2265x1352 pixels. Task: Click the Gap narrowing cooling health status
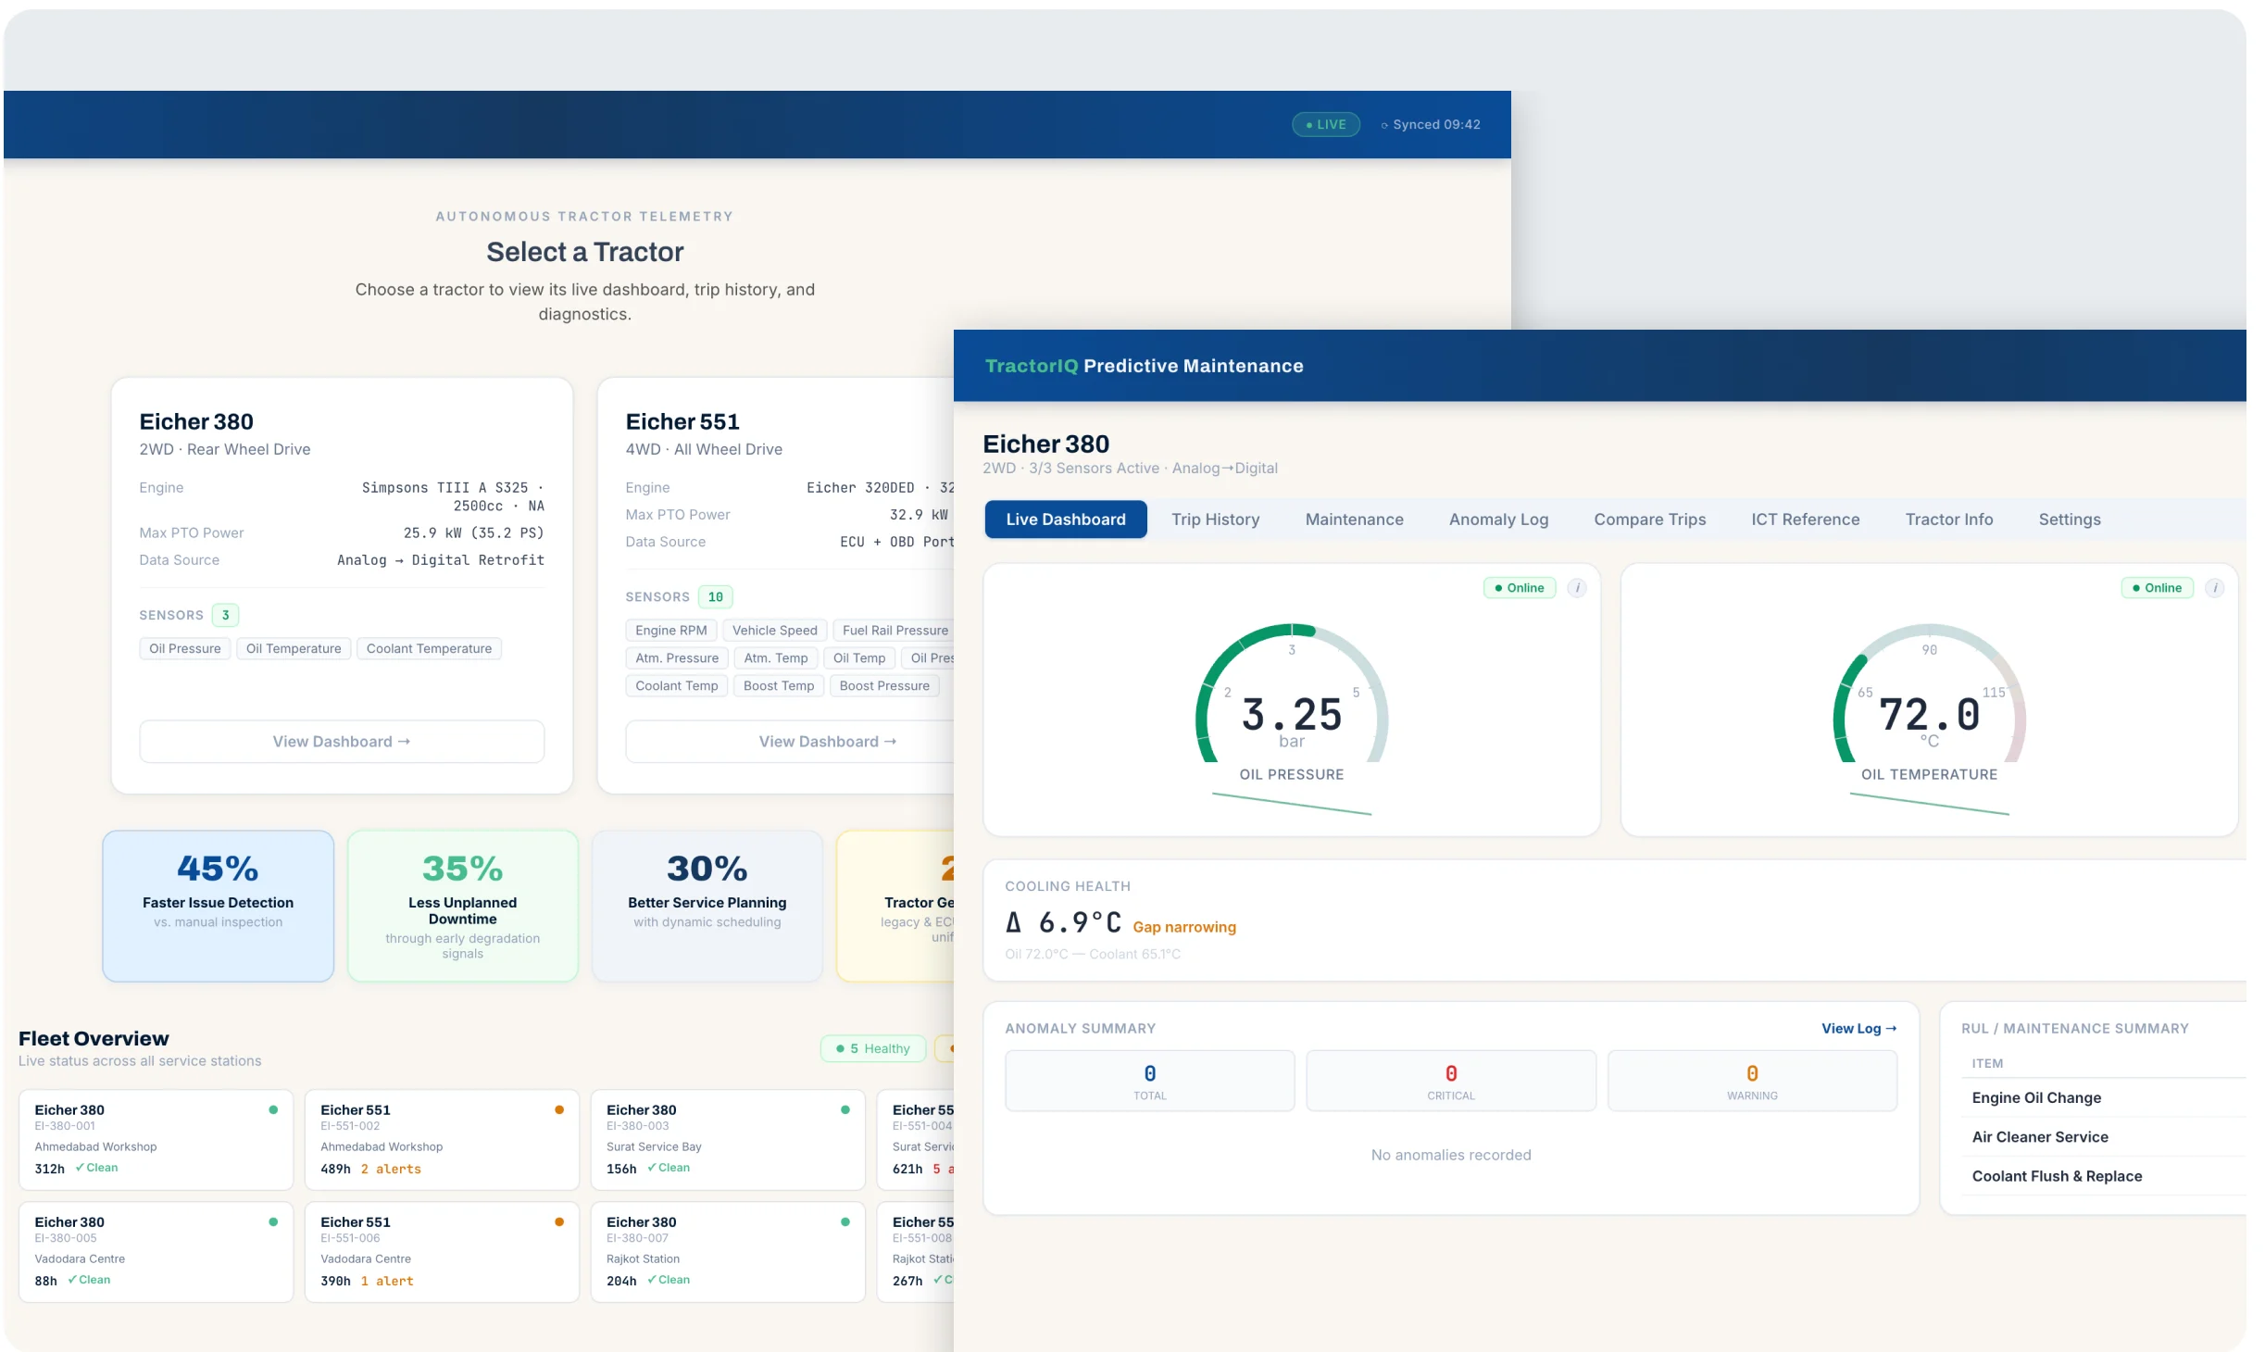click(x=1184, y=927)
